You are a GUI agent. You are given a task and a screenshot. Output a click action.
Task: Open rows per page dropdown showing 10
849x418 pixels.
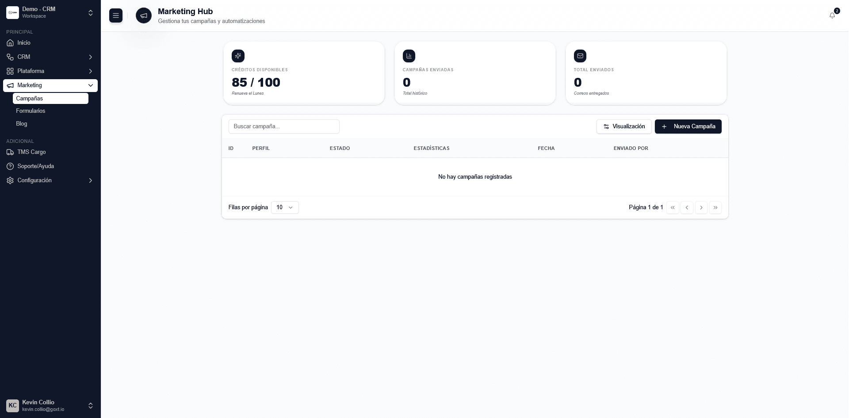click(x=285, y=207)
